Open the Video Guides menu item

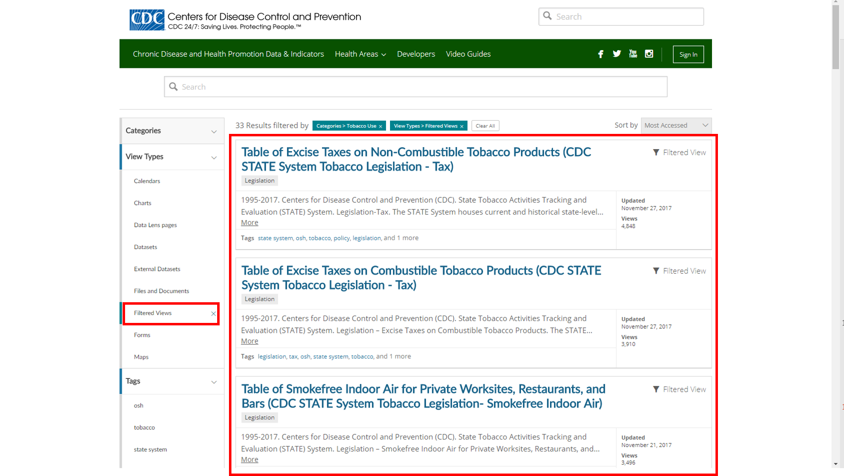[x=468, y=54]
